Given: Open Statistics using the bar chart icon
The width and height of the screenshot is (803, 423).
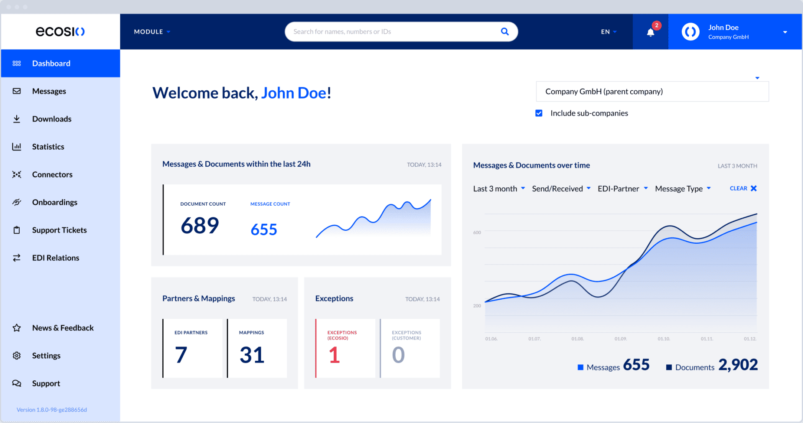Looking at the screenshot, I should click(17, 147).
